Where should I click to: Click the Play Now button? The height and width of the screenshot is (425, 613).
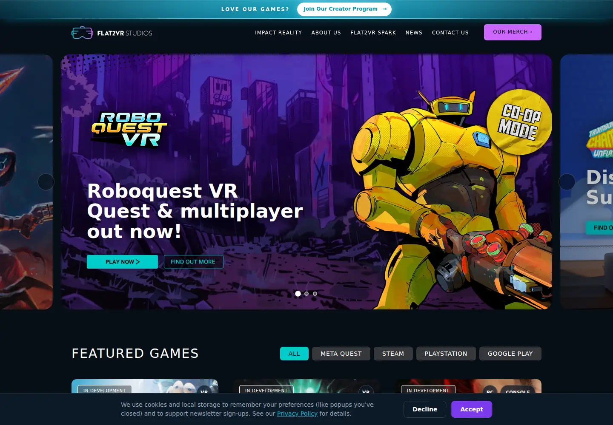tap(122, 262)
